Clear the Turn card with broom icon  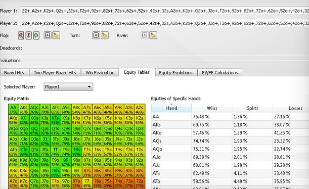[x=105, y=35]
